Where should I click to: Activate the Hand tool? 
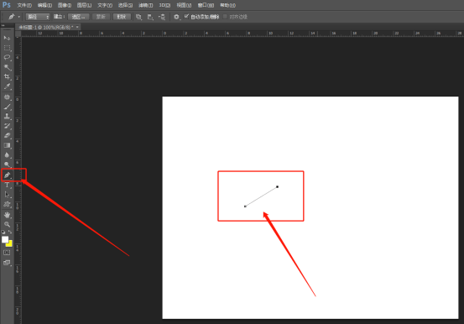7,214
